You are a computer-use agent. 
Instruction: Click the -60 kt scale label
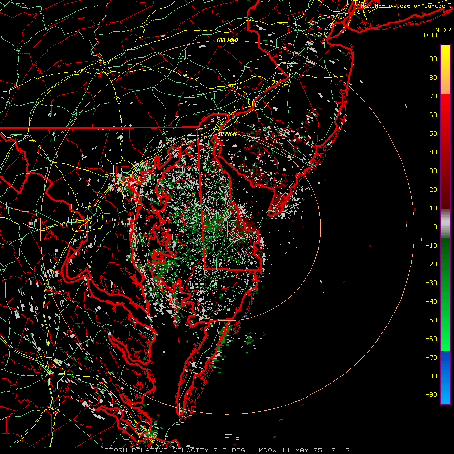(x=431, y=339)
